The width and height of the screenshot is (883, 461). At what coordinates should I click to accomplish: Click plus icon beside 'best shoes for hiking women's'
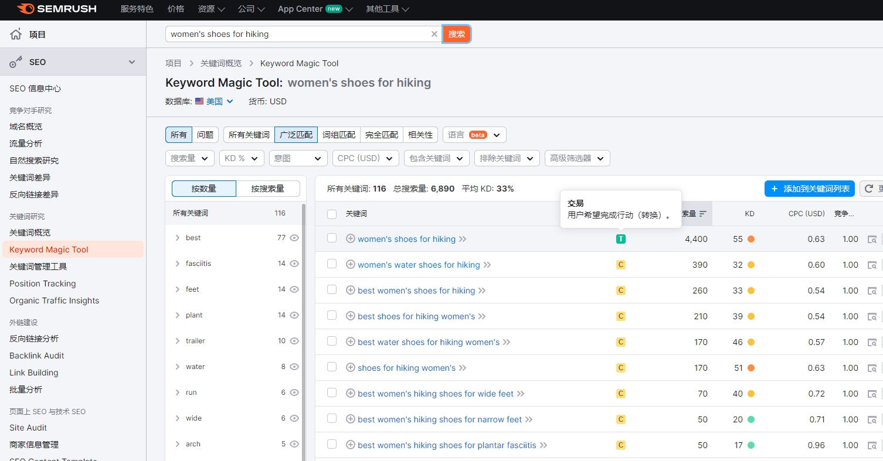(351, 316)
